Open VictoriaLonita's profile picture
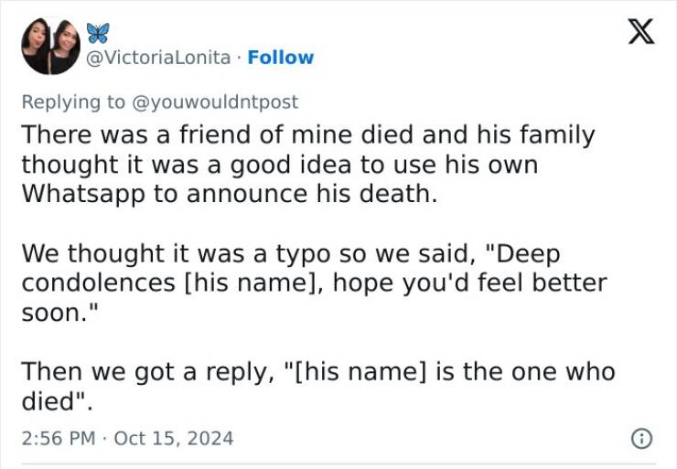 [x=51, y=46]
